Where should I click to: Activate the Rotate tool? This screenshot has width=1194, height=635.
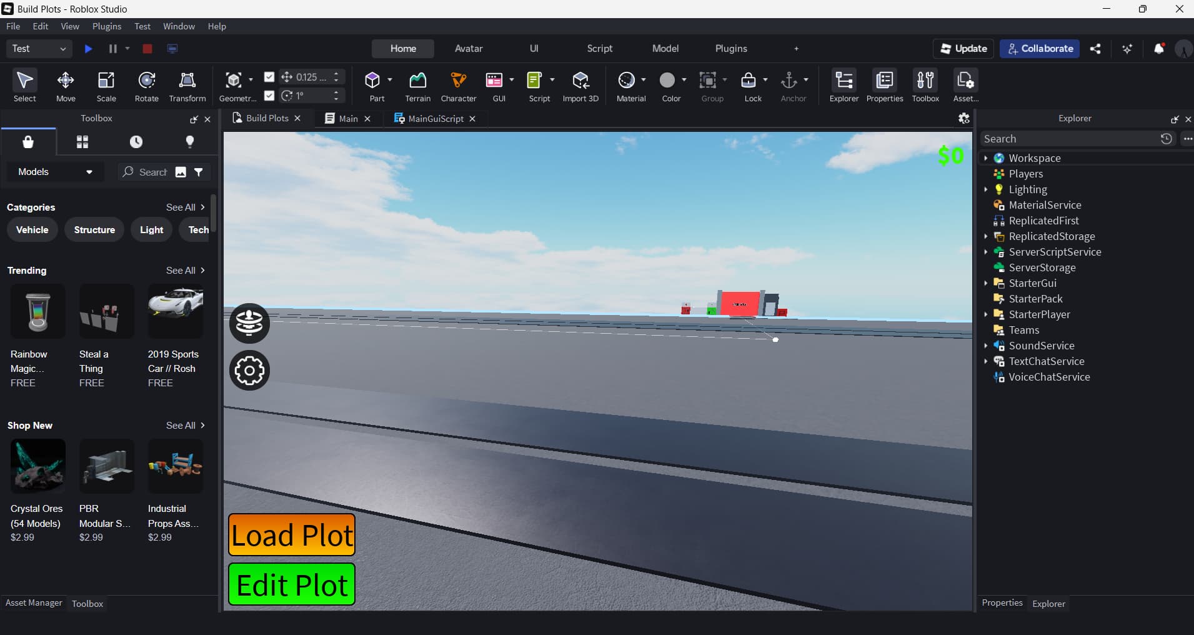(147, 86)
